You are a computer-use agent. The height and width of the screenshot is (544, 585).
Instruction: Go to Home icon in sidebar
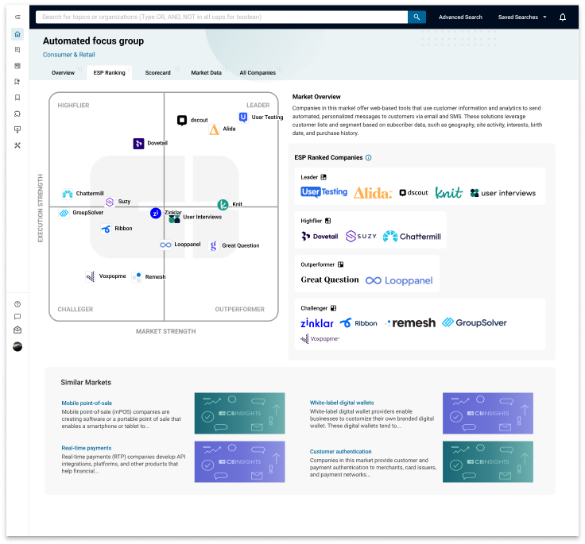tap(17, 34)
